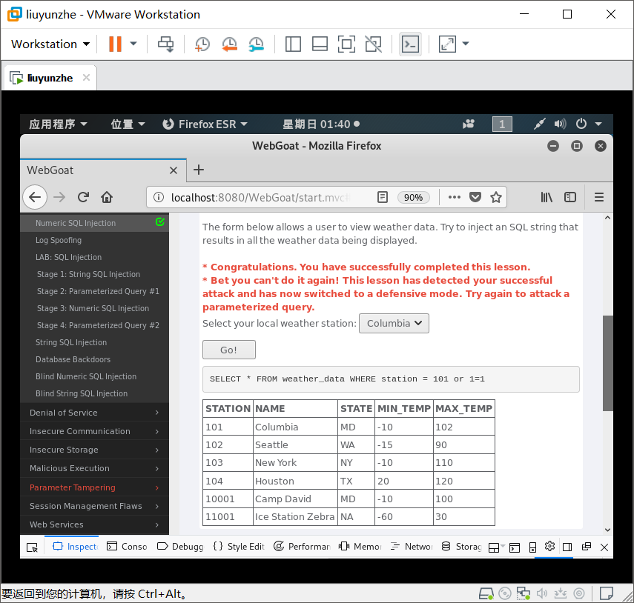Toggle responsive design mode
Viewport: 634px width, 603px height.
pyautogui.click(x=532, y=547)
